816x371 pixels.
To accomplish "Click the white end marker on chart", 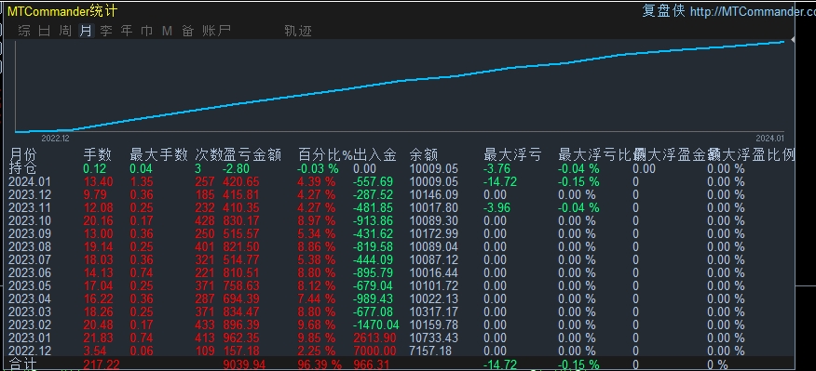I will [x=792, y=39].
